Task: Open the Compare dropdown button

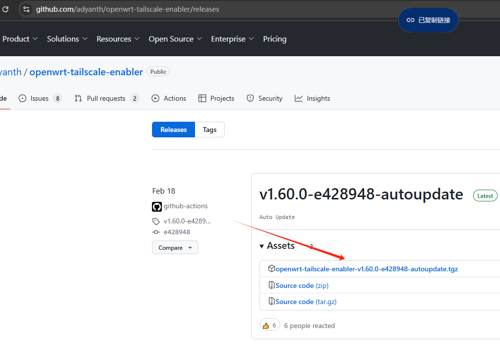Action: click(175, 247)
